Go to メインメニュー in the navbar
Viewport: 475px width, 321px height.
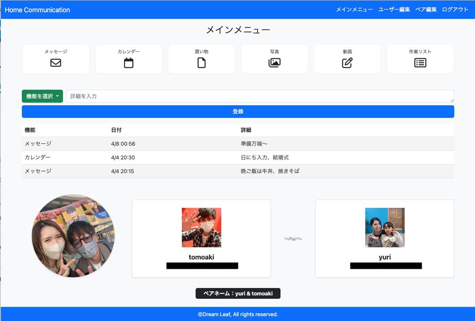[354, 9]
